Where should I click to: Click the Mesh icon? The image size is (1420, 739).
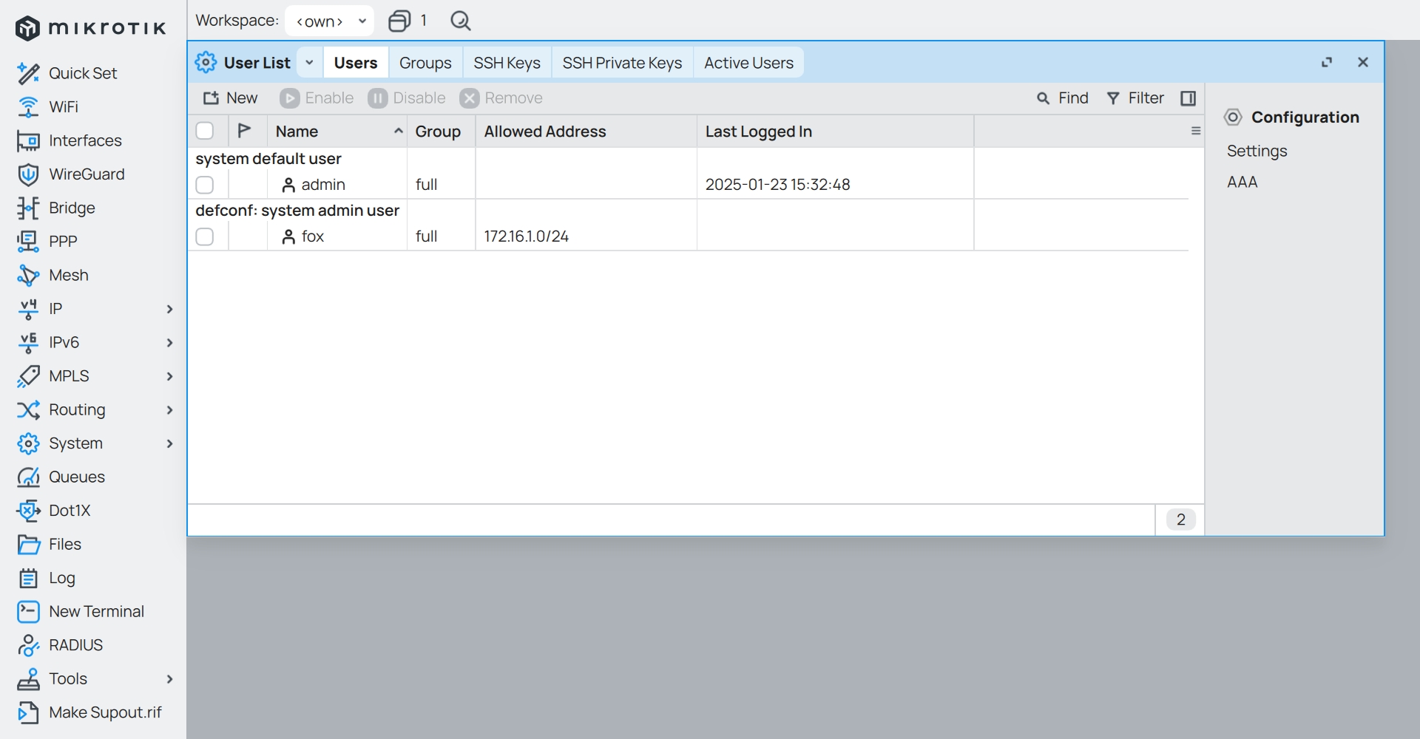(x=28, y=275)
